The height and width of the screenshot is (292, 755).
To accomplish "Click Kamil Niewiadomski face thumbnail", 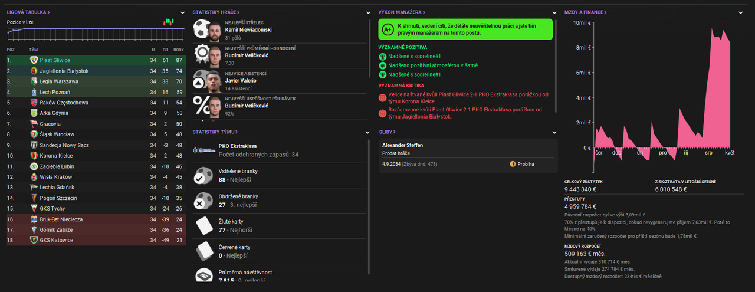I will (215, 31).
